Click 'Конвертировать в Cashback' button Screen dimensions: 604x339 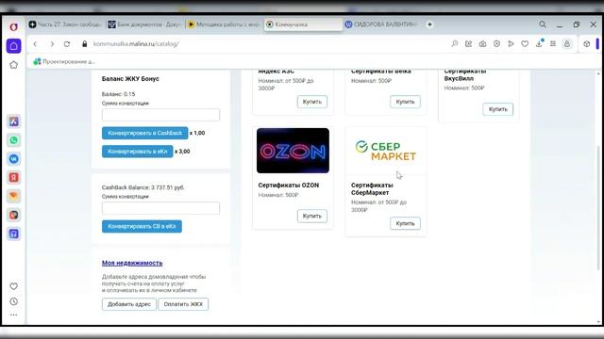point(144,133)
